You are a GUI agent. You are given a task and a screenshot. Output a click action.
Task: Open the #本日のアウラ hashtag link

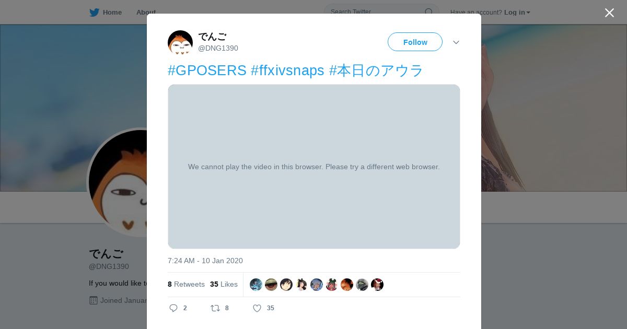point(376,70)
